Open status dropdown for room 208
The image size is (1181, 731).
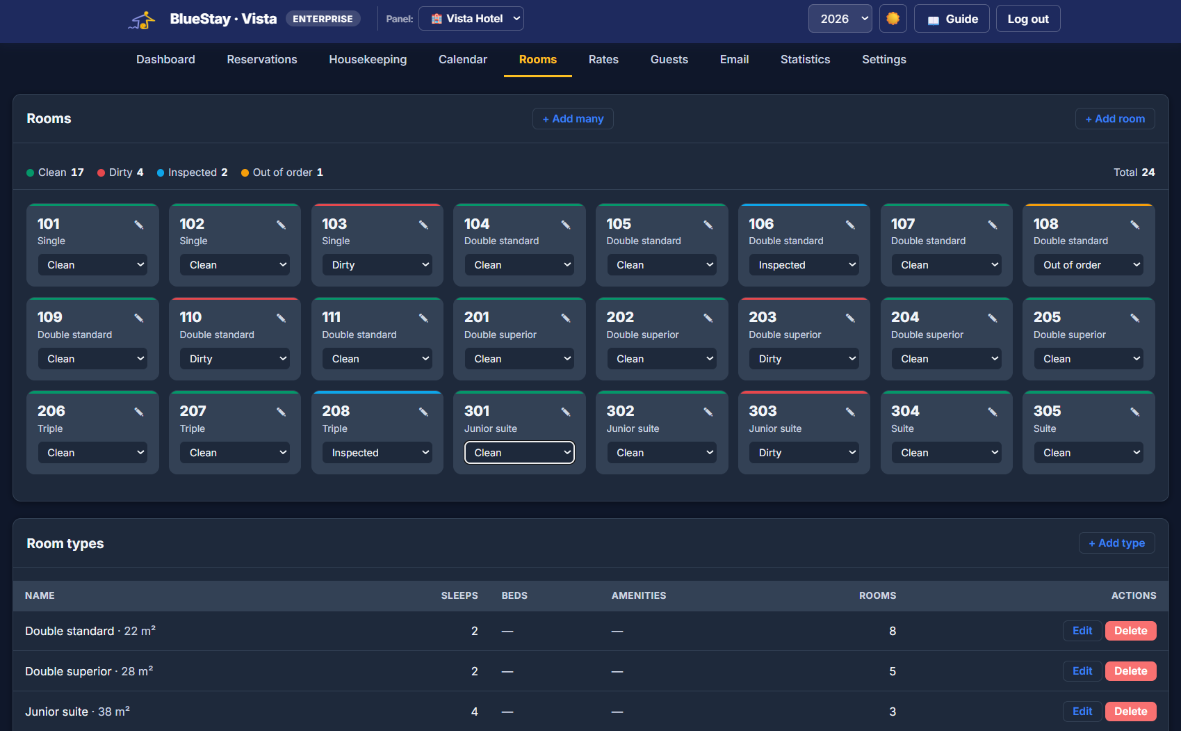click(377, 453)
